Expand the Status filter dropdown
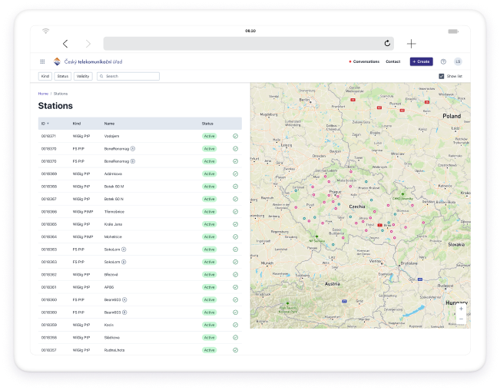 (63, 77)
